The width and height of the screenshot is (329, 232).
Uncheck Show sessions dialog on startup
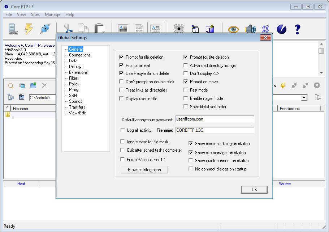(191, 143)
